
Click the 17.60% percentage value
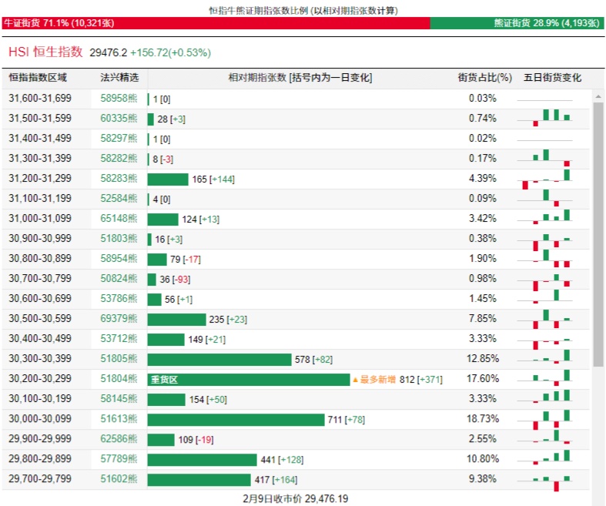pyautogui.click(x=483, y=379)
